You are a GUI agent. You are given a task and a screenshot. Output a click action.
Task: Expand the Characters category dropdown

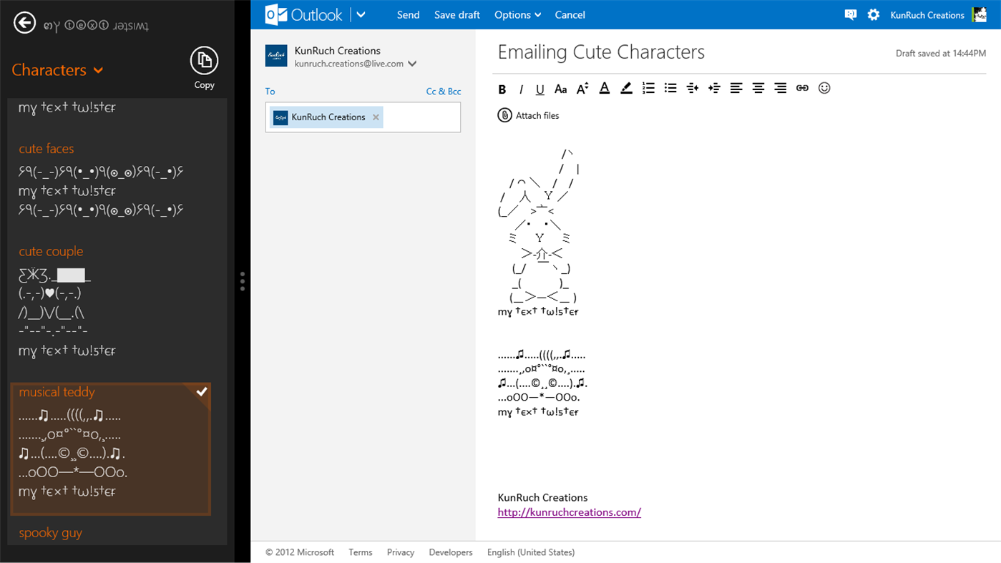coord(97,70)
